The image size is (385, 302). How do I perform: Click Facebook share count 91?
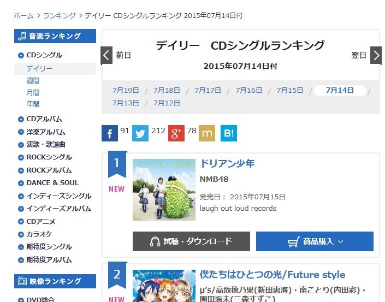point(125,131)
